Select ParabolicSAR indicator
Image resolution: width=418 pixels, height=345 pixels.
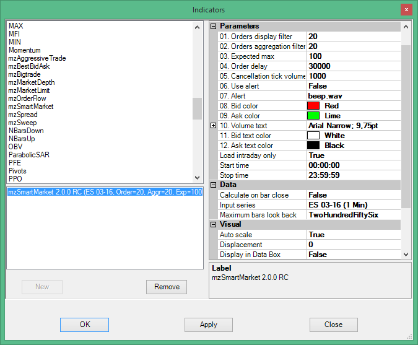pos(29,155)
